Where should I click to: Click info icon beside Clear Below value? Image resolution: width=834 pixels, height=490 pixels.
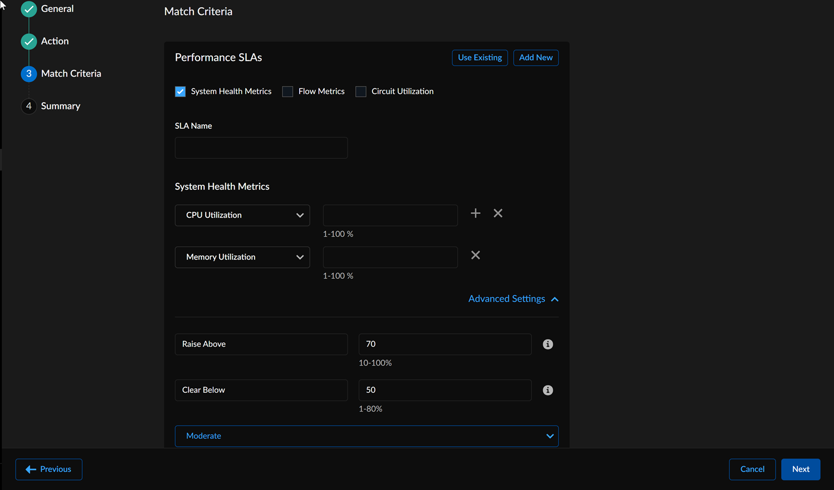[x=548, y=390]
